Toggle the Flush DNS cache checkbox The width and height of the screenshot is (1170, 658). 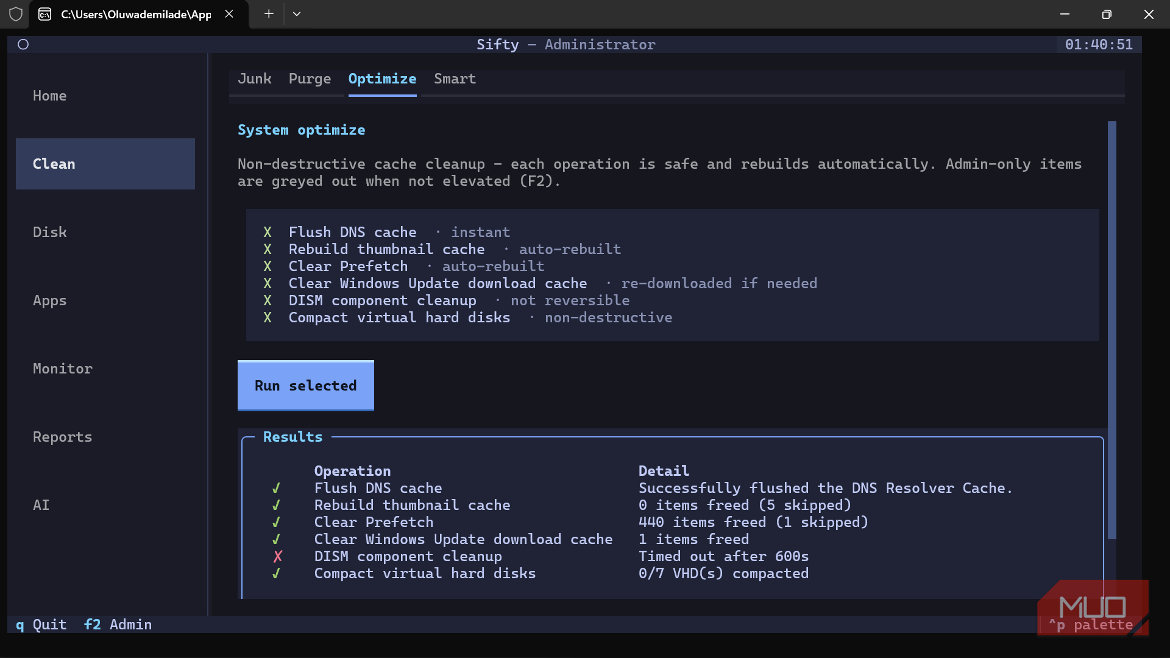point(267,232)
